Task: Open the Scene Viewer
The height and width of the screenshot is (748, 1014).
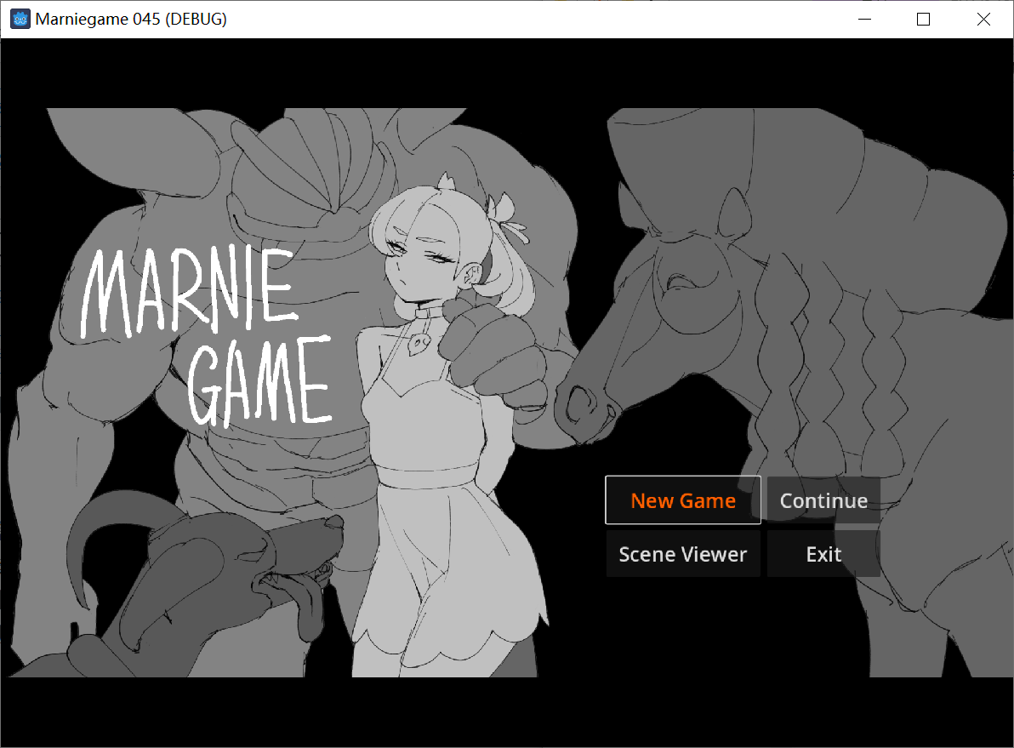Action: tap(683, 554)
